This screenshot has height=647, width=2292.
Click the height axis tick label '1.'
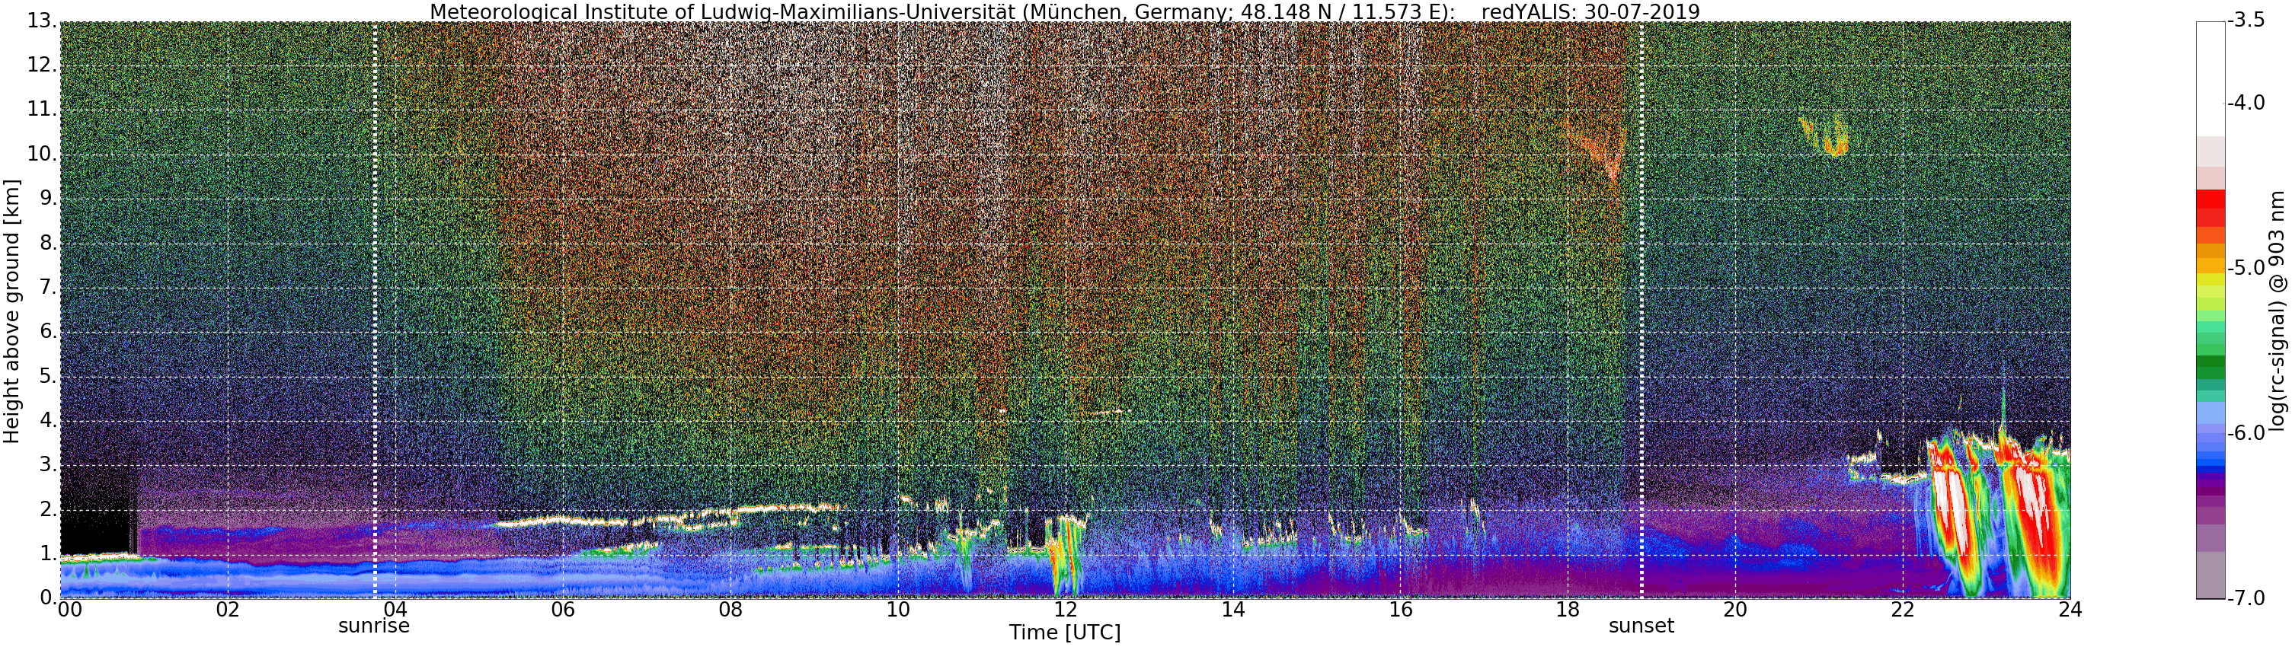click(48, 555)
